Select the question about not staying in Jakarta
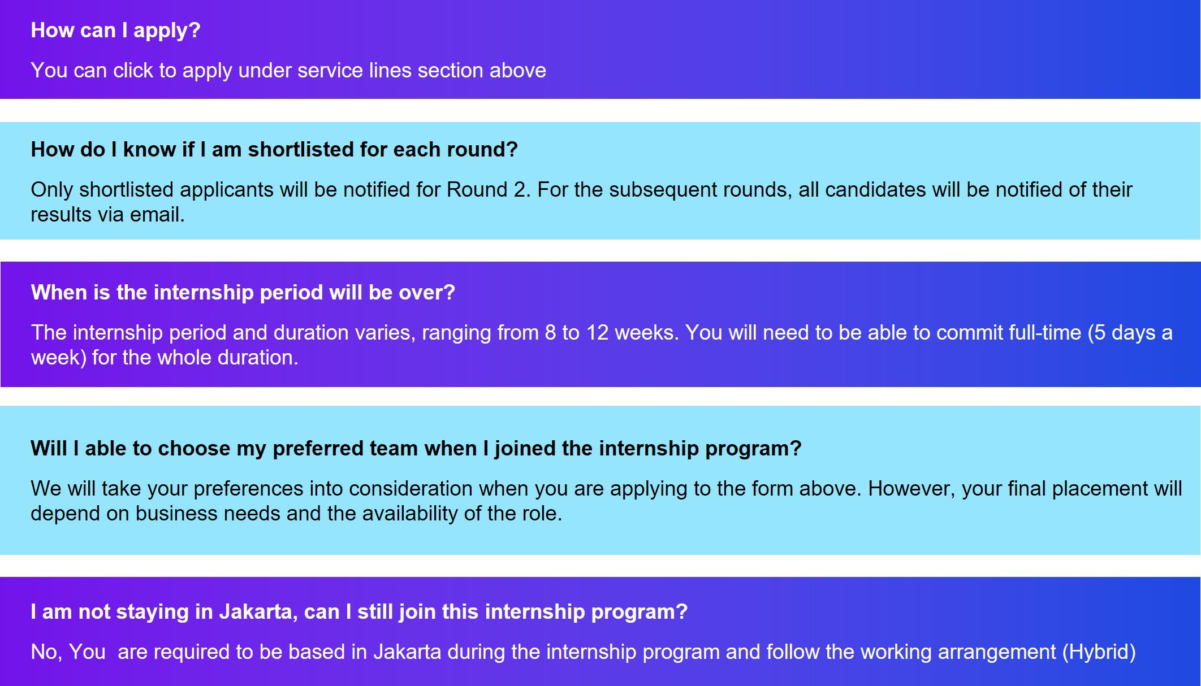This screenshot has width=1201, height=686. tap(358, 612)
